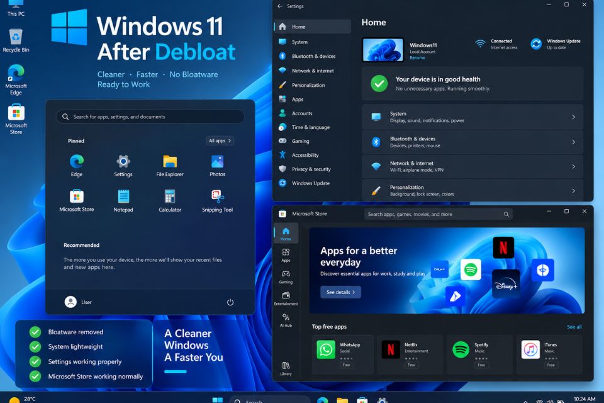Select Bluetooth & devices in Settings sidebar
Image resolution: width=604 pixels, height=403 pixels.
point(313,56)
